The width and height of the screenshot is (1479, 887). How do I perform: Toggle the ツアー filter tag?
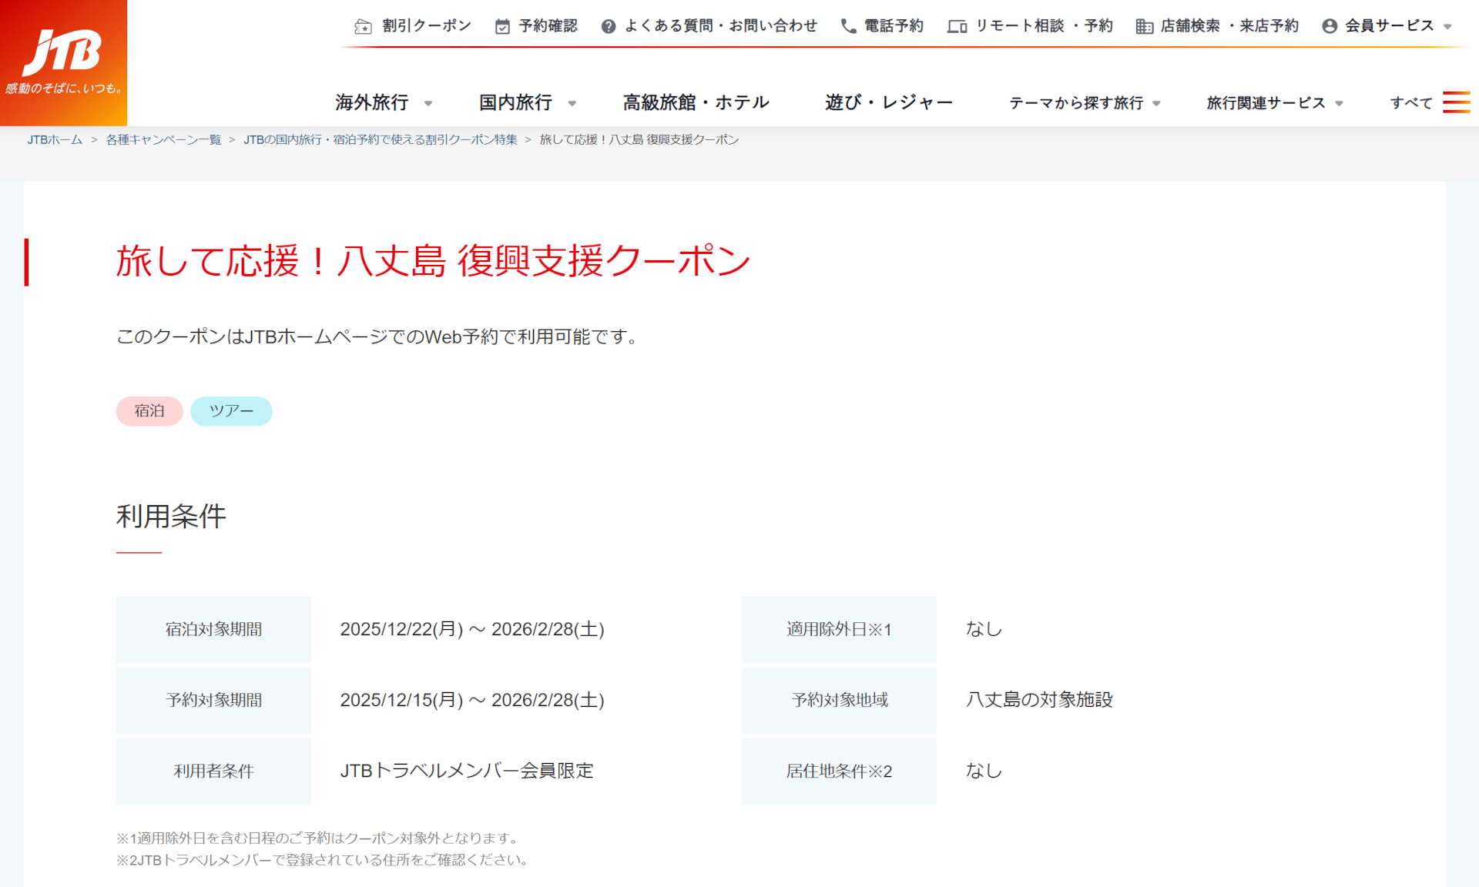pos(231,410)
